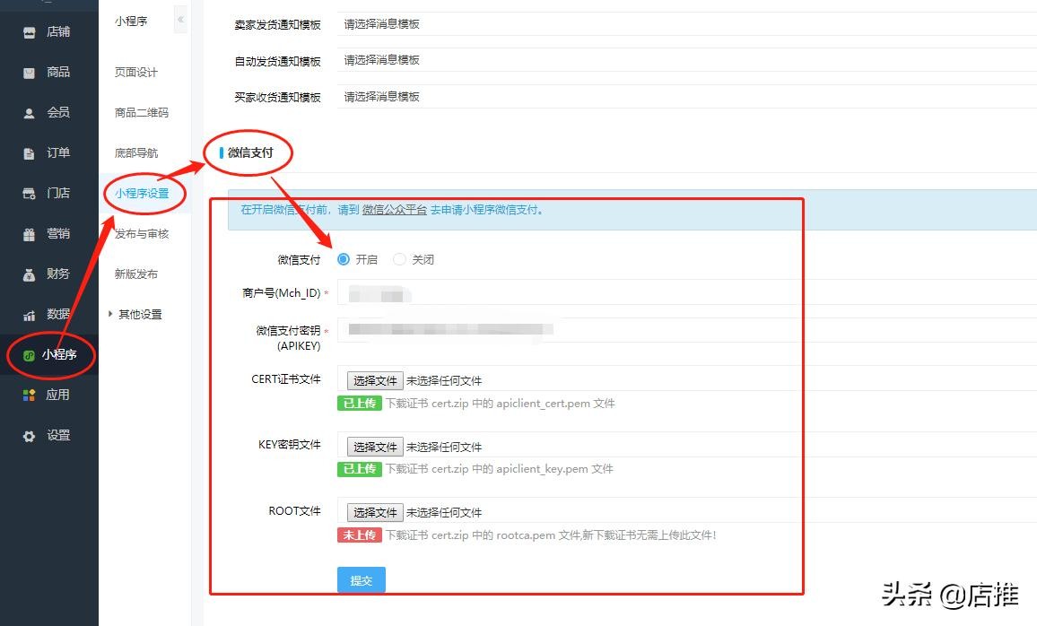
Task: Collapse the 小程序 side panel arrow
Action: pos(180,20)
